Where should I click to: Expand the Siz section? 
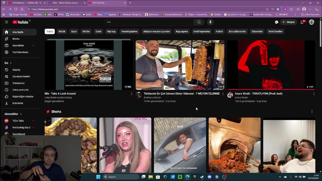(x=8, y=63)
